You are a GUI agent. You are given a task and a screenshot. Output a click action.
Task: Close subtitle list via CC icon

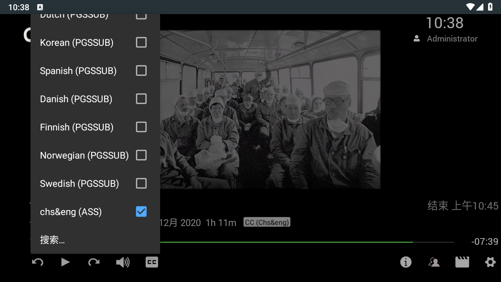(x=152, y=262)
